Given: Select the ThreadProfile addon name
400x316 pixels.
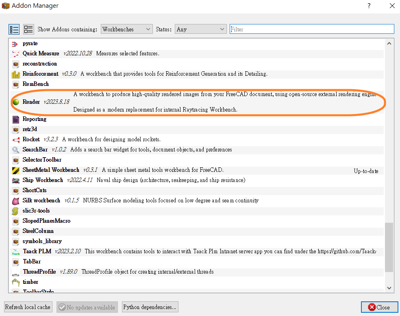Looking at the screenshot, I should coord(39,272).
